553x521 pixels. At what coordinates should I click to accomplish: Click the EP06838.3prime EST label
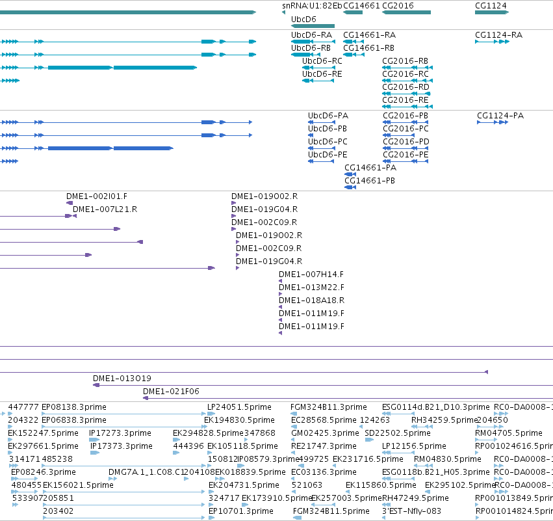point(73,420)
